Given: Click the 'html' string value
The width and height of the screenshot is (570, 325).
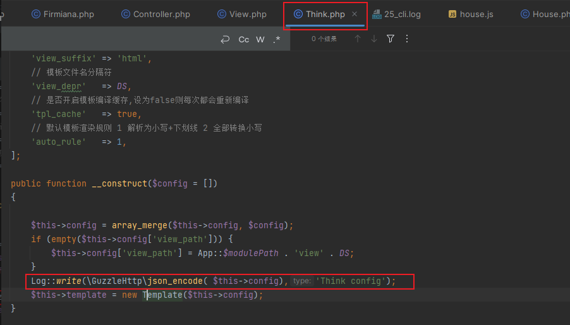Looking at the screenshot, I should pyautogui.click(x=131, y=59).
